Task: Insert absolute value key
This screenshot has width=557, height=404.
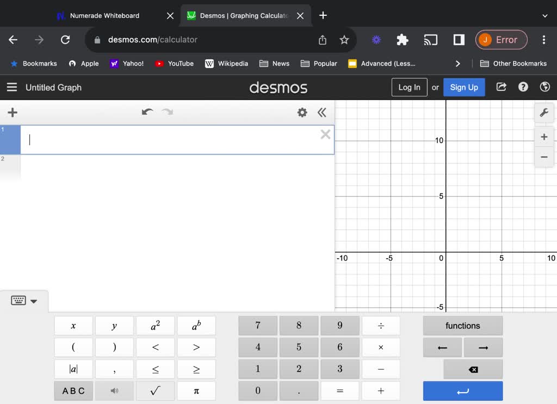Action: point(73,369)
